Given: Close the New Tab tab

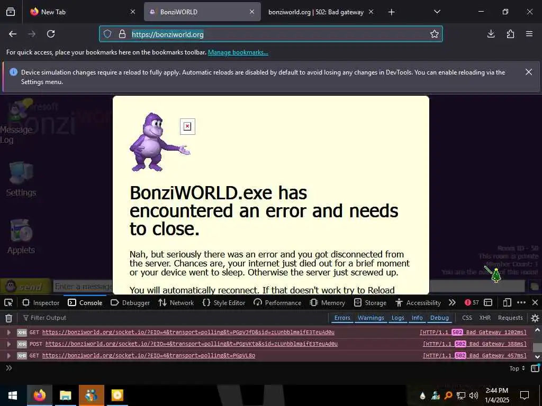Looking at the screenshot, I should pos(133,12).
